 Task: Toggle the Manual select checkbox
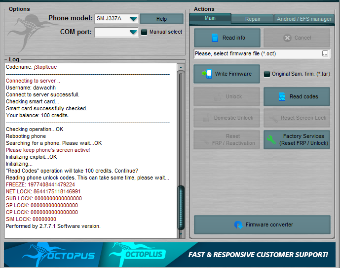tap(144, 32)
